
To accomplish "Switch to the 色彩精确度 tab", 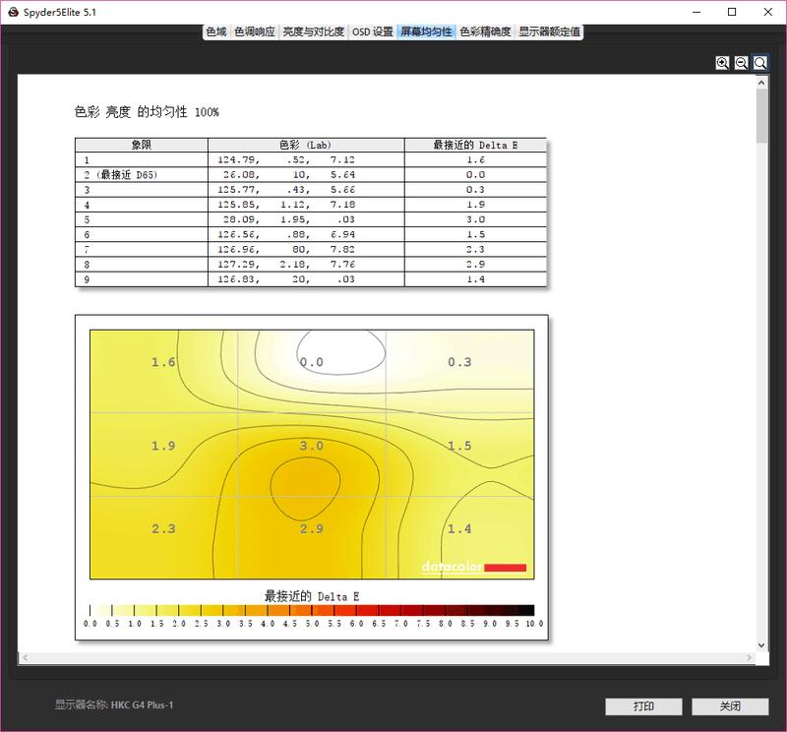I will (x=485, y=31).
